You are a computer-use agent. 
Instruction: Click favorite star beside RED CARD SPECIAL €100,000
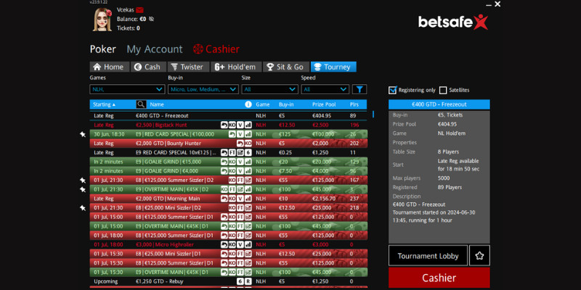pyautogui.click(x=83, y=134)
